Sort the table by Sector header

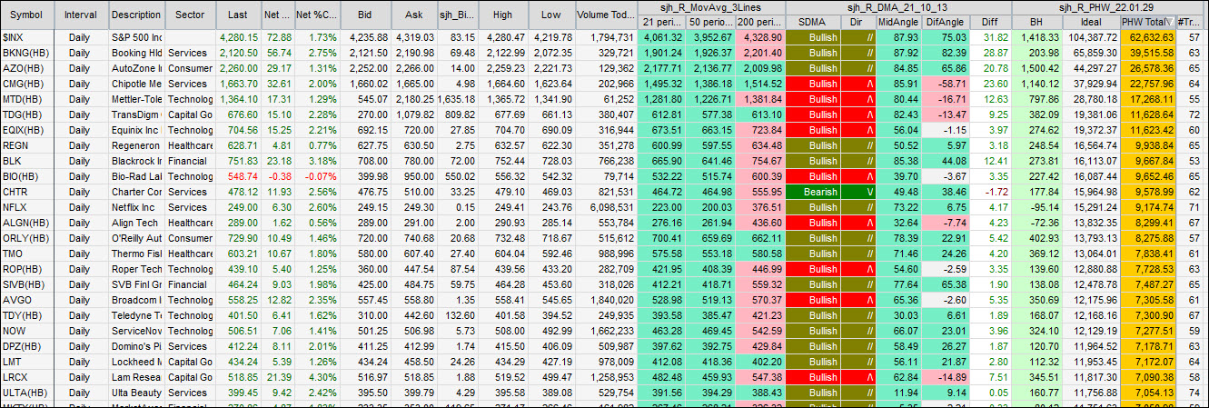[x=191, y=15]
